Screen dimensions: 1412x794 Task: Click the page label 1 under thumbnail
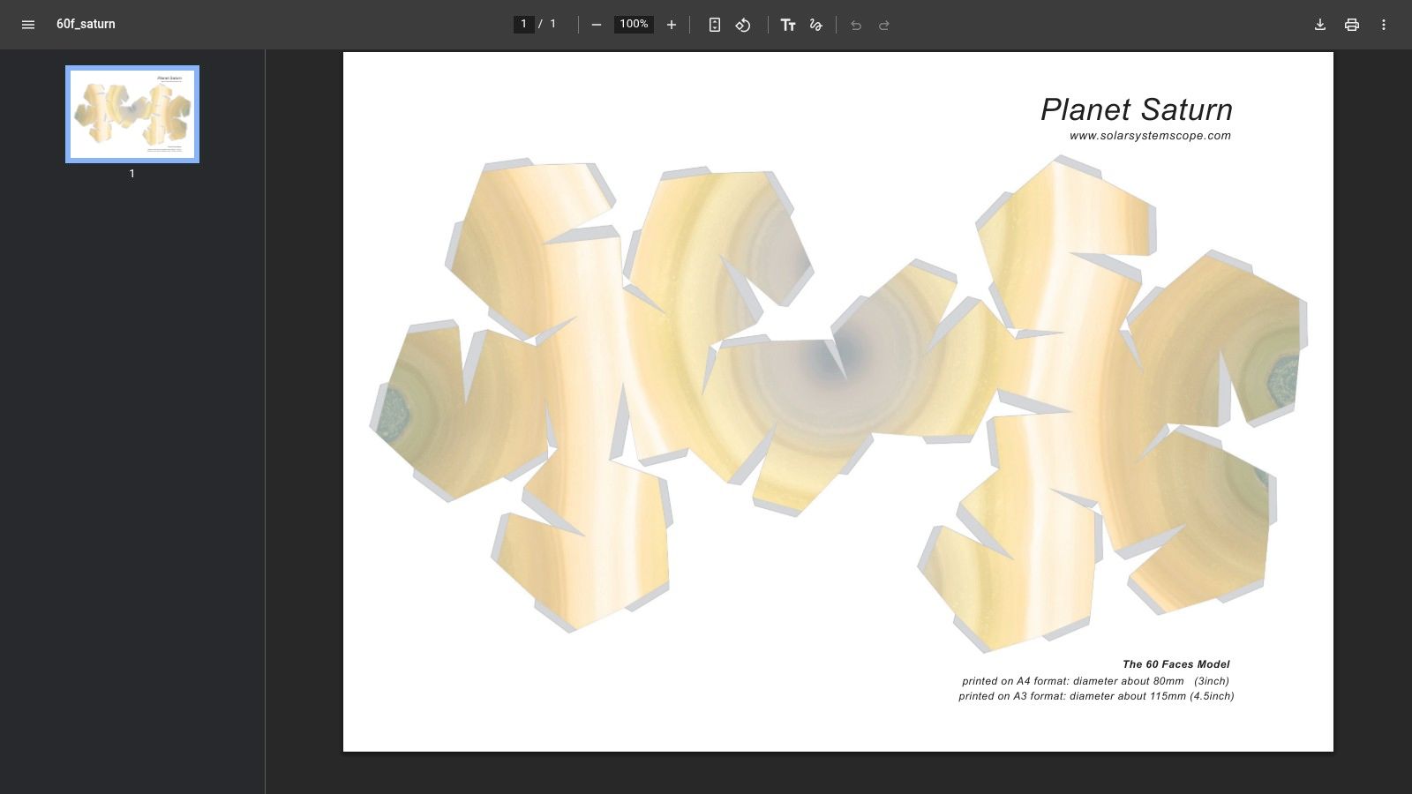(x=132, y=174)
